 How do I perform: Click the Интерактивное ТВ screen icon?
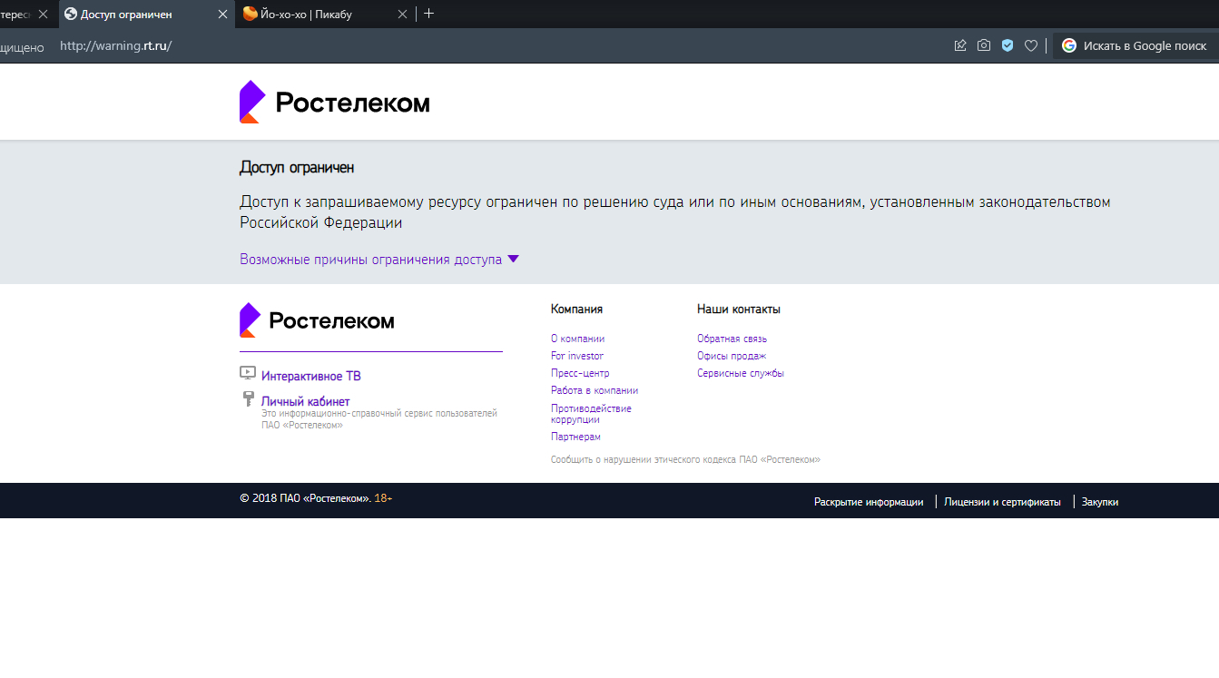248,373
